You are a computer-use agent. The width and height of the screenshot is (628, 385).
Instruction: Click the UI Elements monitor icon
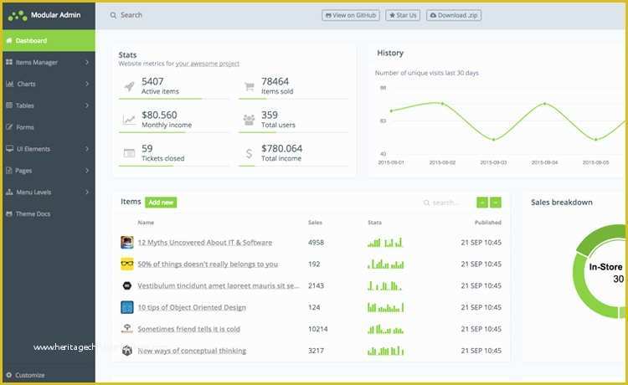[9, 148]
